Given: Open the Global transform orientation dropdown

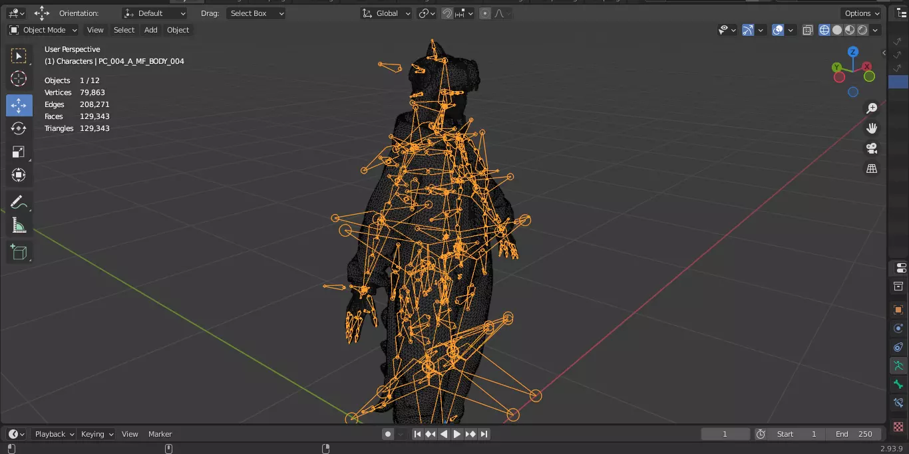Looking at the screenshot, I should (386, 13).
